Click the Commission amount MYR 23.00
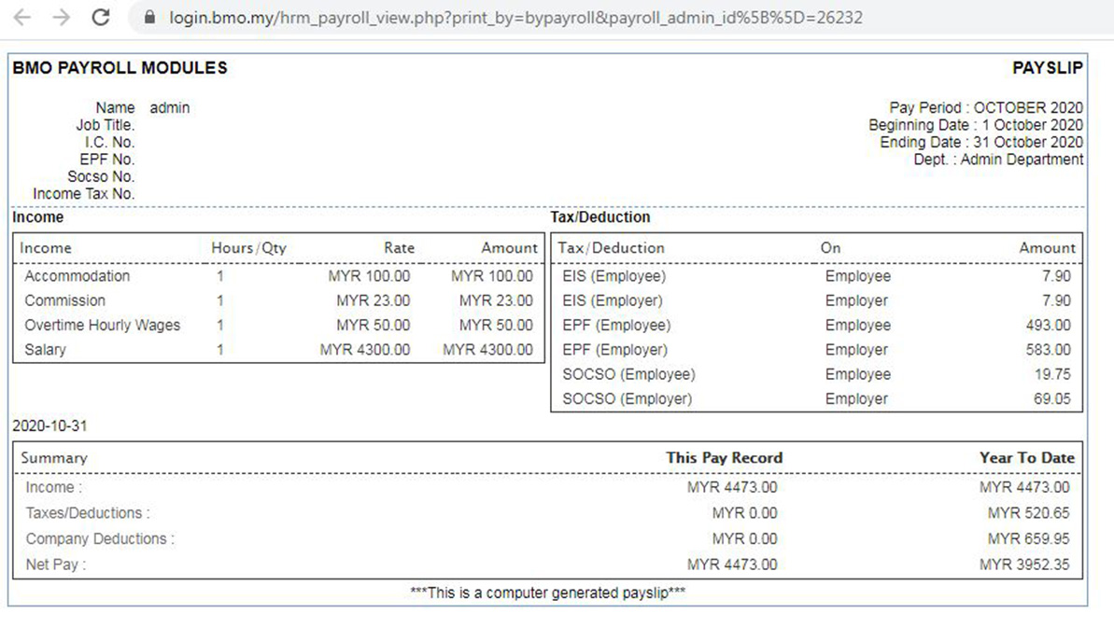This screenshot has width=1114, height=641. pos(496,300)
